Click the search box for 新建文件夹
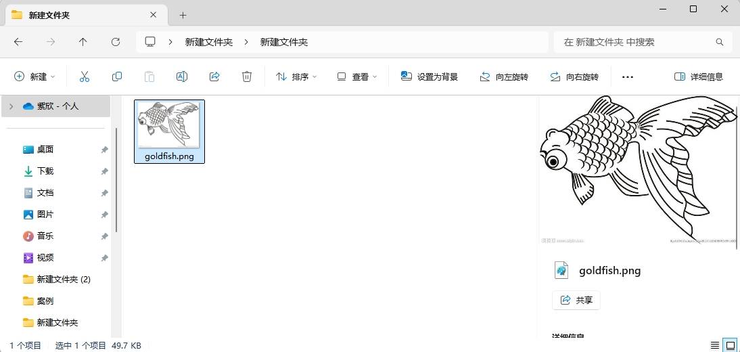 [636, 42]
